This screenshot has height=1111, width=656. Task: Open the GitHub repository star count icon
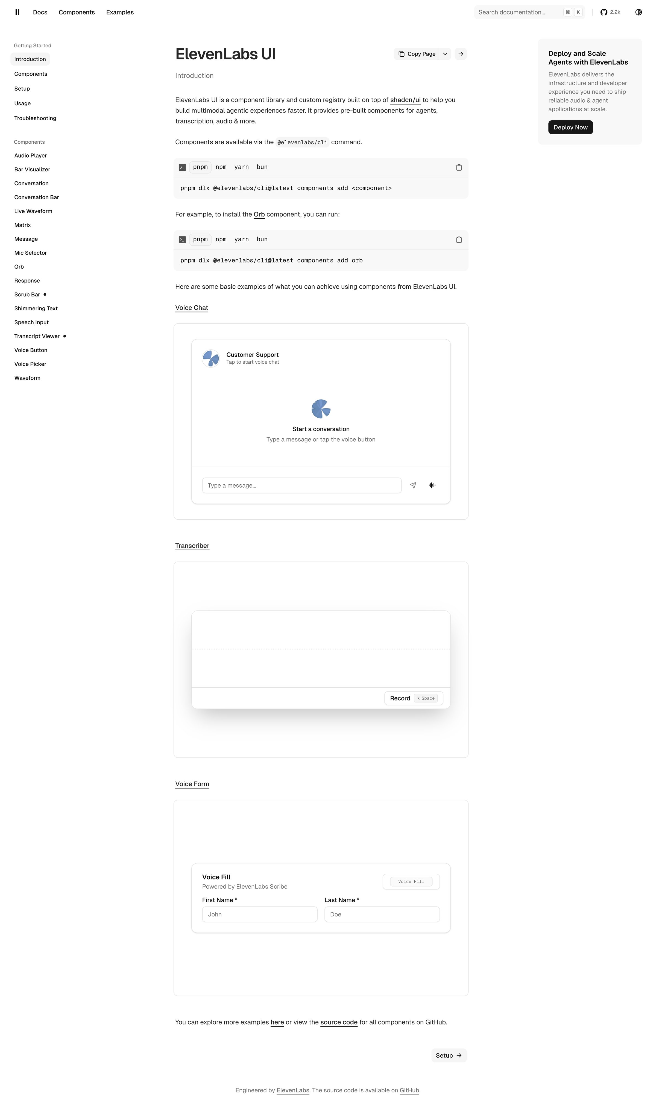[610, 12]
